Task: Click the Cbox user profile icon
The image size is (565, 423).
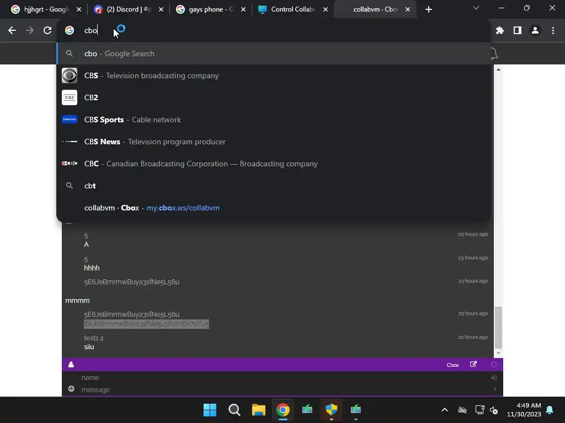Action: 71,365
